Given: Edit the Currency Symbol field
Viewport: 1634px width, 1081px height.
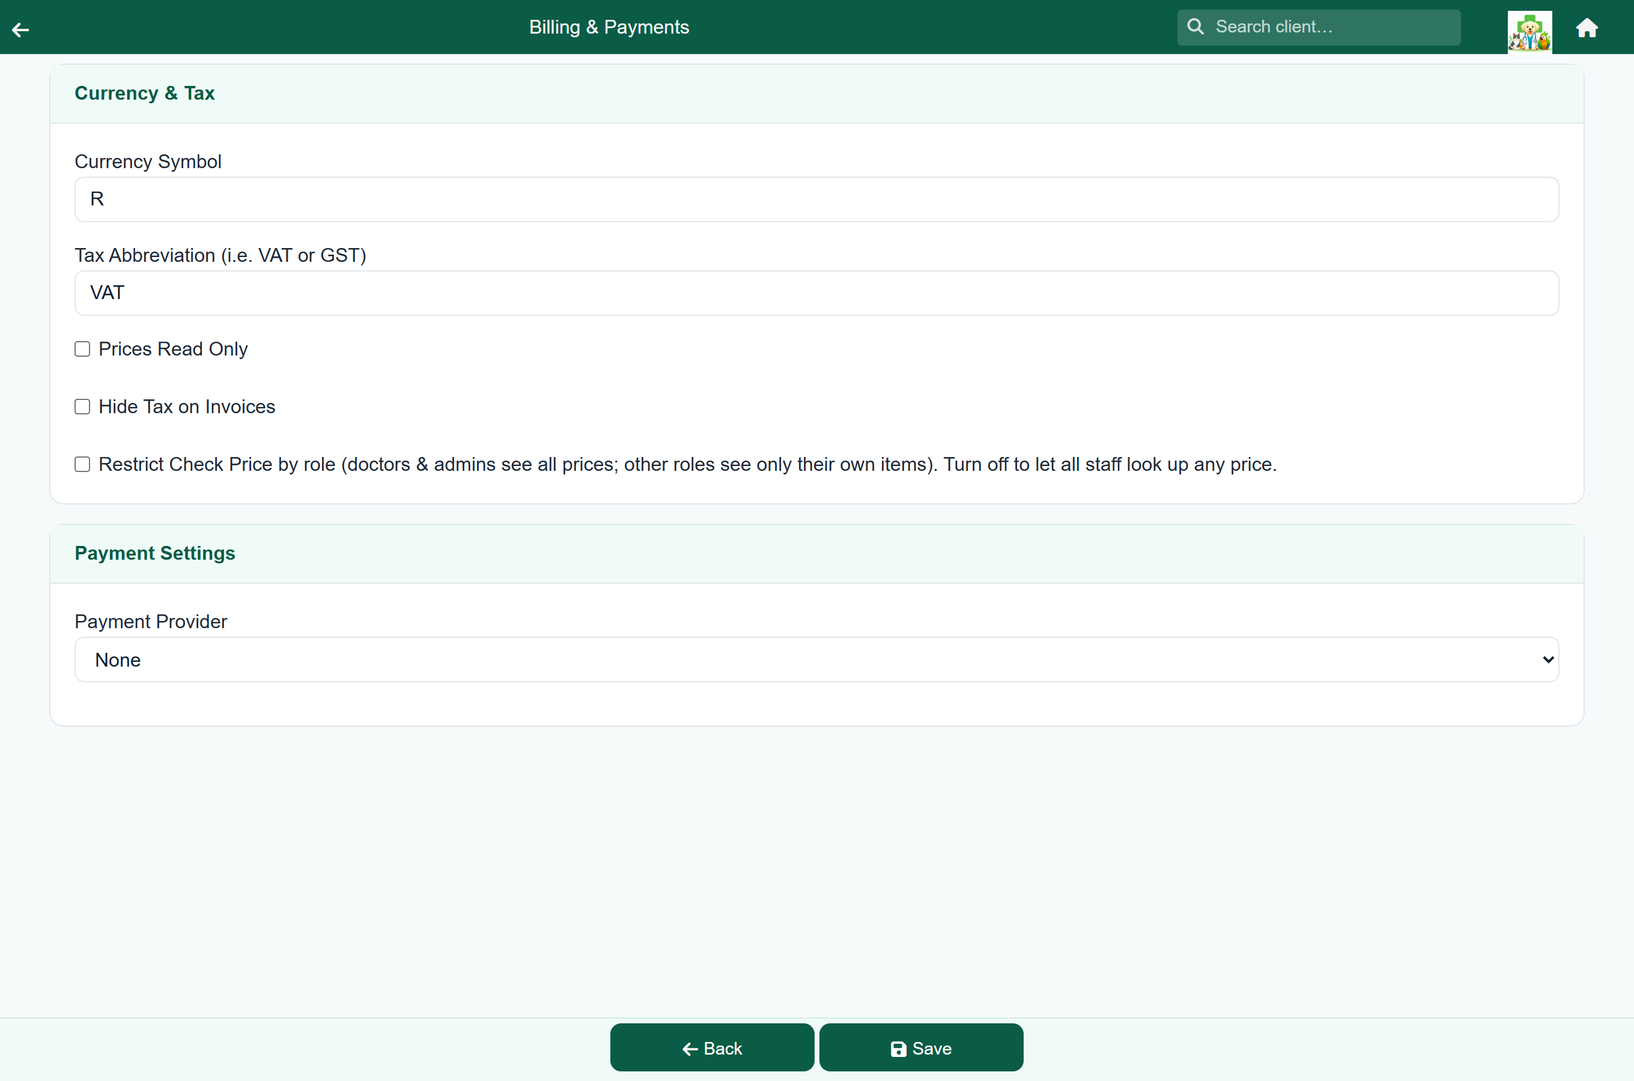Looking at the screenshot, I should click(816, 199).
